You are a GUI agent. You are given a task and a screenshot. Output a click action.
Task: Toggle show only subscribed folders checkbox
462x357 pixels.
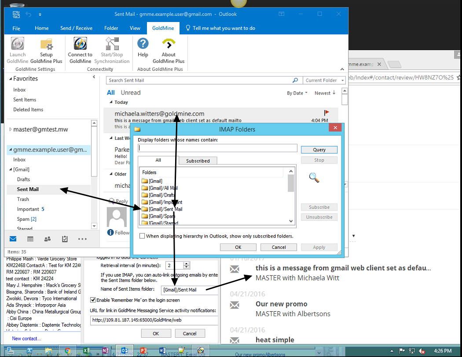coord(142,236)
